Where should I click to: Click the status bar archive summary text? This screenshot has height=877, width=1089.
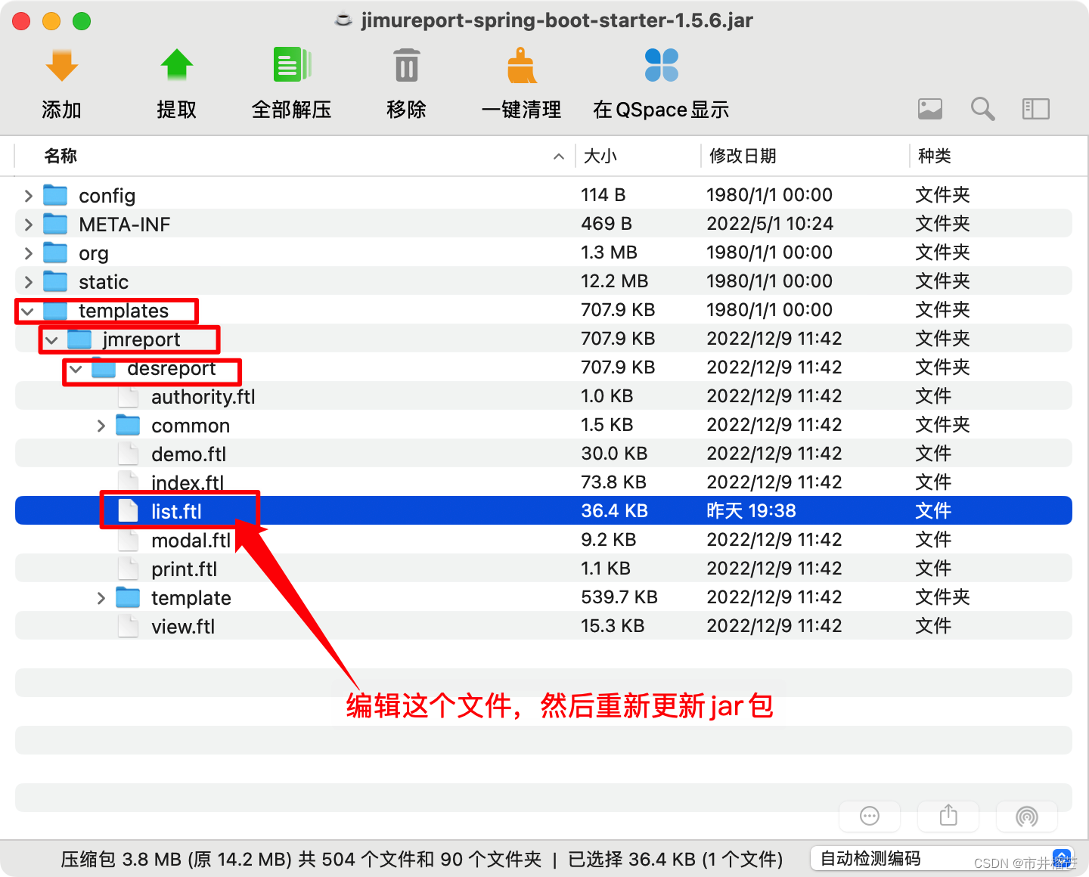click(x=422, y=860)
